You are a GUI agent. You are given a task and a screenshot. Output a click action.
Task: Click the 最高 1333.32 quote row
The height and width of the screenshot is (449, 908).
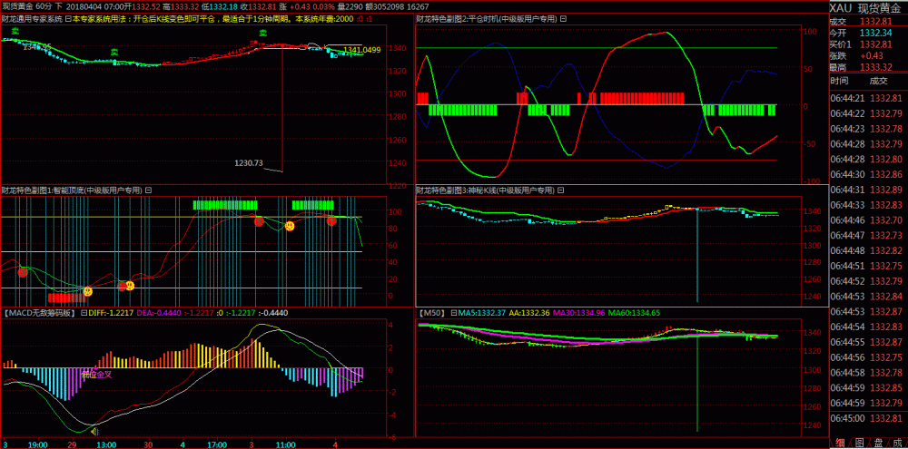coord(869,67)
